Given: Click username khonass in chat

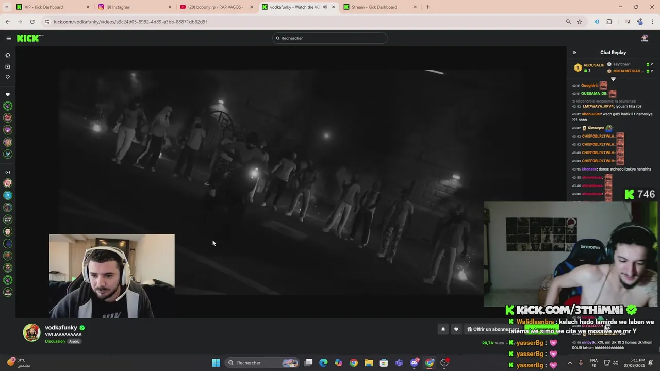Looking at the screenshot, I should 589,169.
